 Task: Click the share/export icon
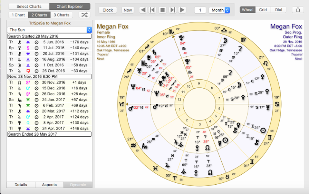297,10
